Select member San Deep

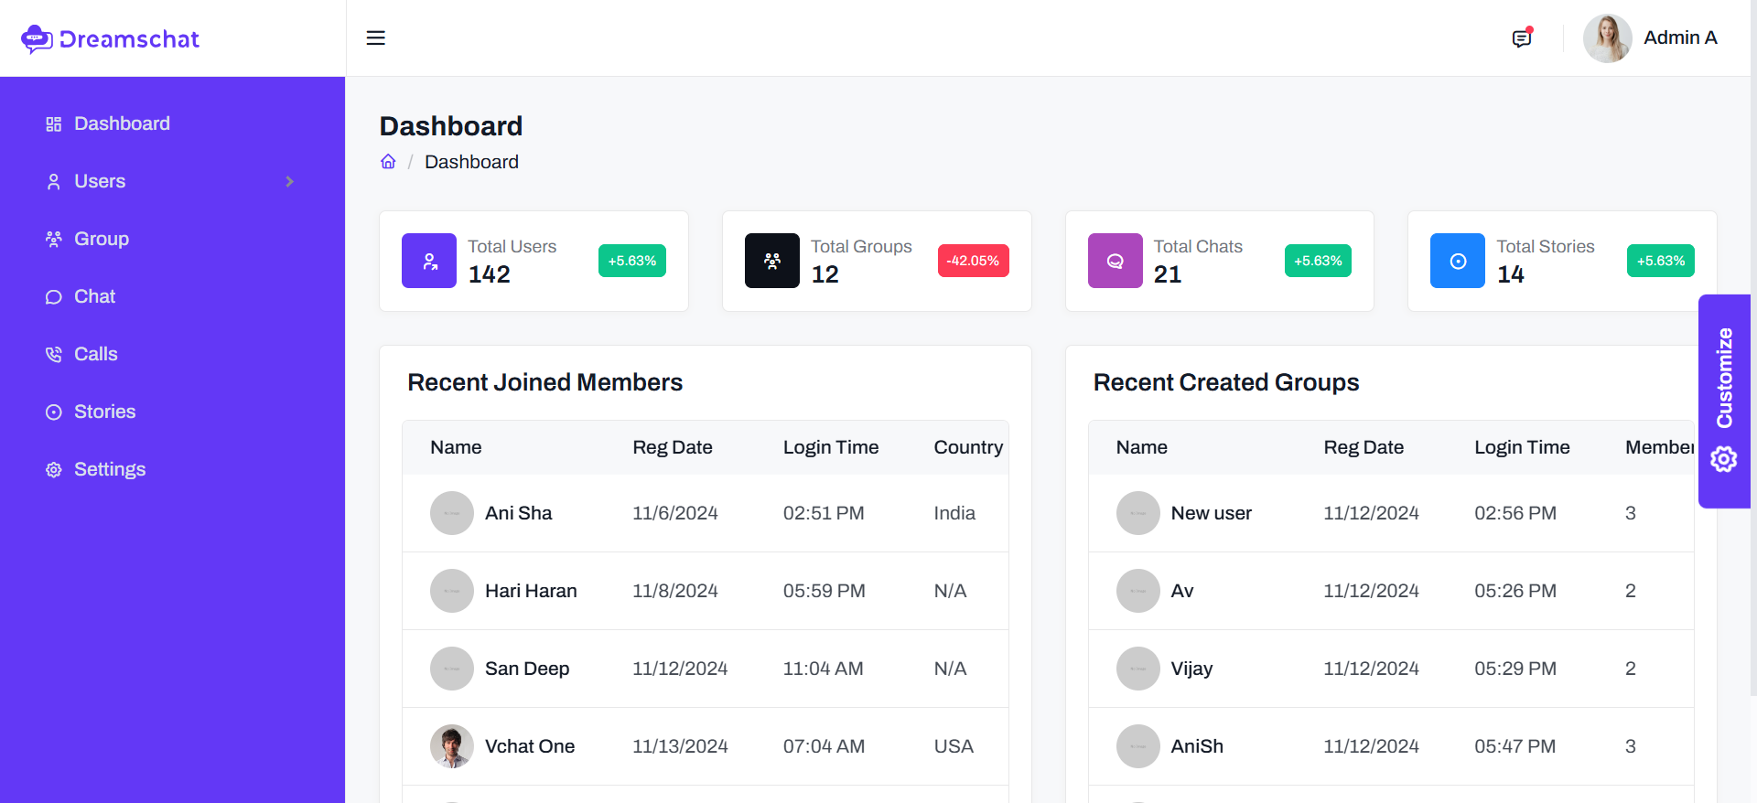coord(527,669)
